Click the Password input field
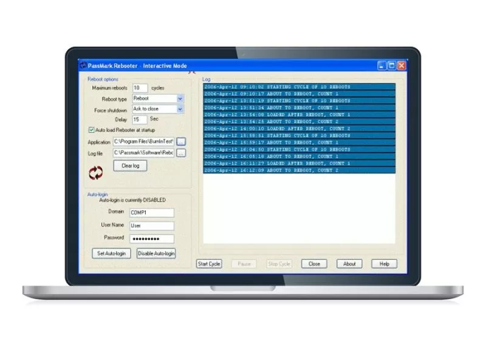This screenshot has width=486, height=353. coord(152,239)
